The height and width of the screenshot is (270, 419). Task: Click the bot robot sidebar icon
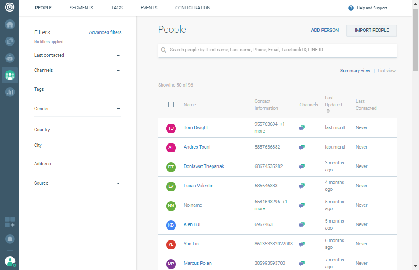10,58
